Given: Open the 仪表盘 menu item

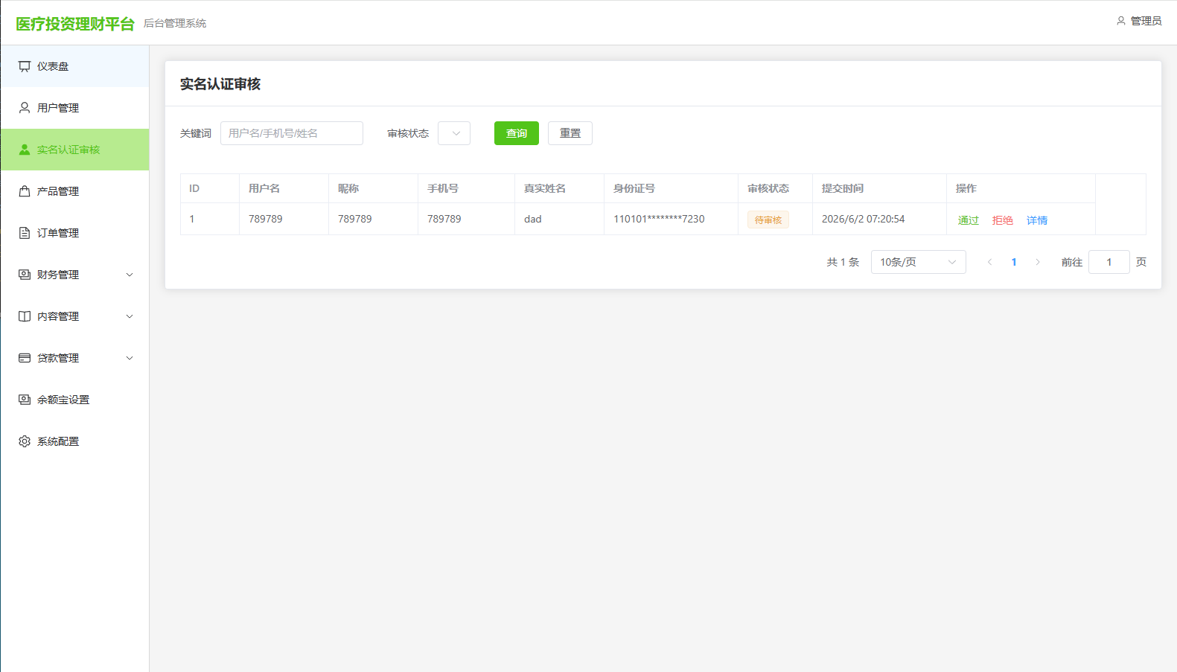Looking at the screenshot, I should (74, 66).
